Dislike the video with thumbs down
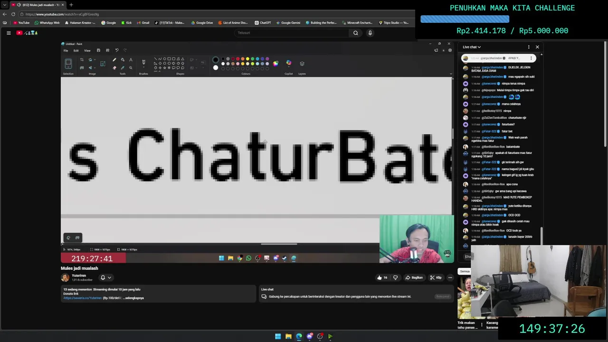The height and width of the screenshot is (342, 608). pyautogui.click(x=395, y=277)
